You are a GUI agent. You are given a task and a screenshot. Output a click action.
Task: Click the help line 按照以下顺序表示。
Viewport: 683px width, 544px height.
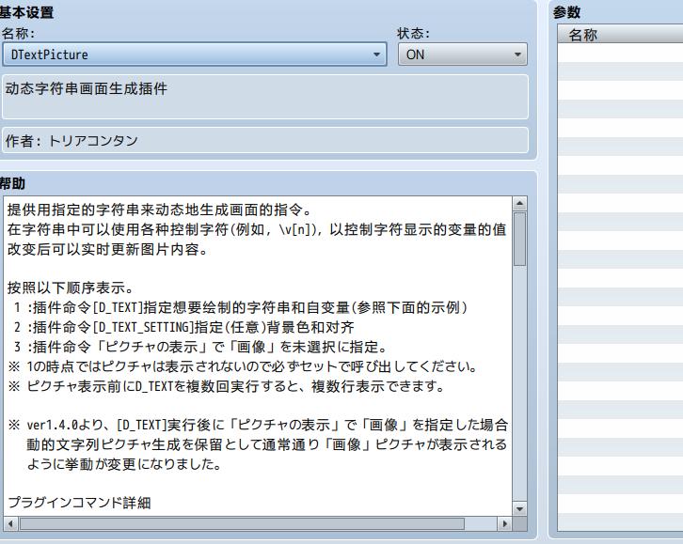pos(71,288)
